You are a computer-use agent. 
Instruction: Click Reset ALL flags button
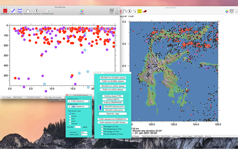(x=113, y=114)
